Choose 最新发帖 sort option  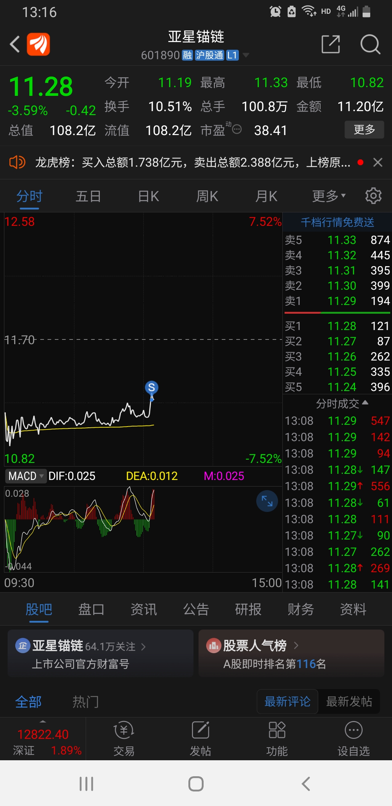point(349,701)
